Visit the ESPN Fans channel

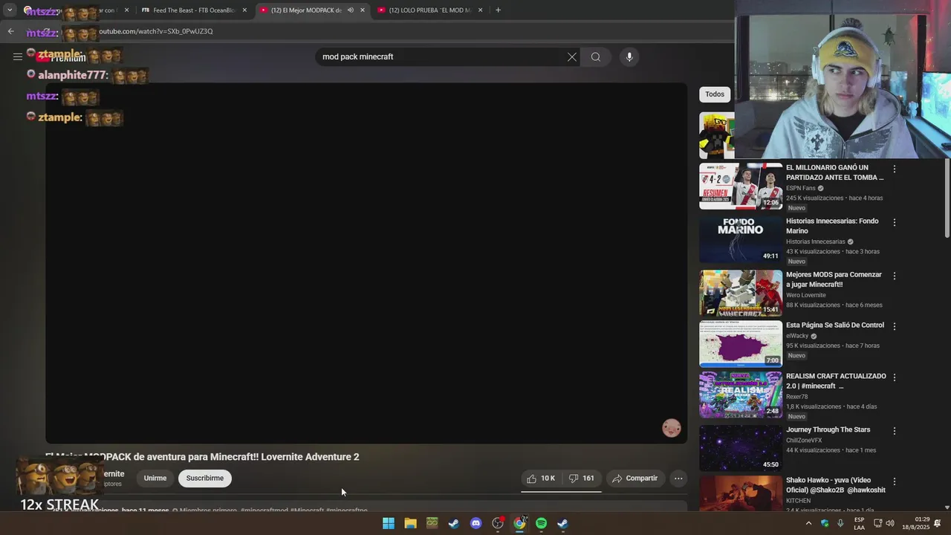click(801, 188)
